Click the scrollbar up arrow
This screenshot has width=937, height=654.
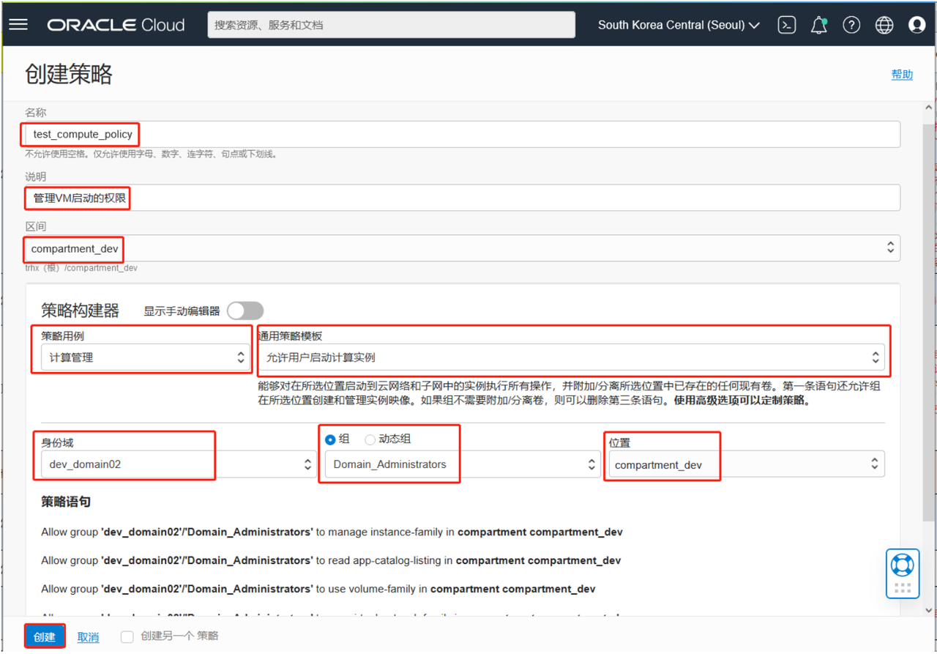point(928,108)
